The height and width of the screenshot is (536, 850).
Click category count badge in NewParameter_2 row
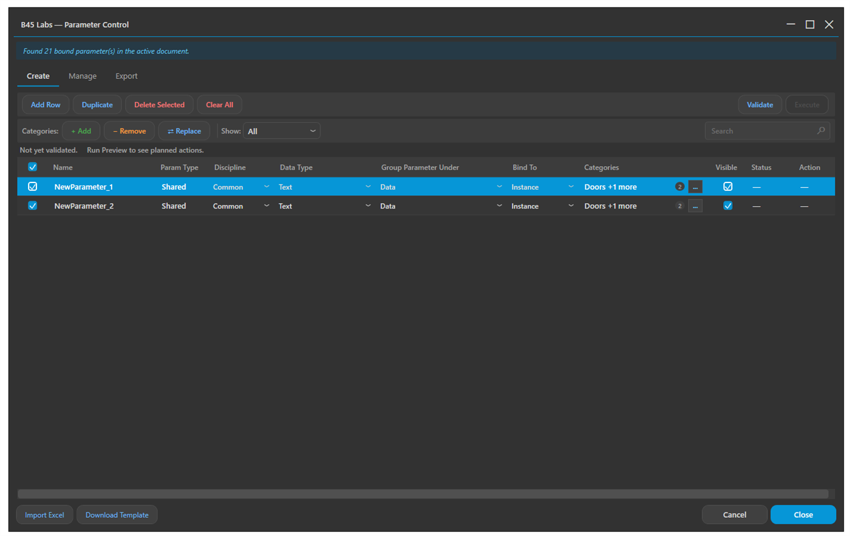679,206
